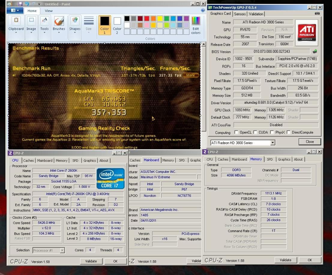The image size is (332, 275).
Task: Open Mainboard tab in the Memory window
Action: (239, 159)
